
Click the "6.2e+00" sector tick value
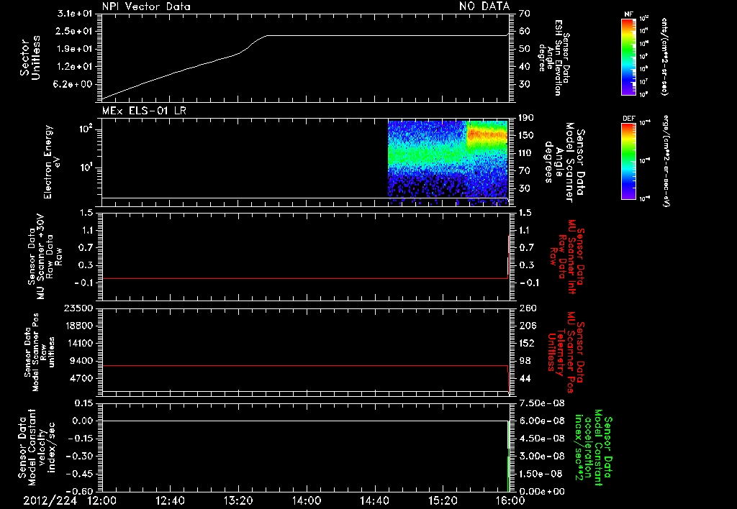click(x=74, y=84)
